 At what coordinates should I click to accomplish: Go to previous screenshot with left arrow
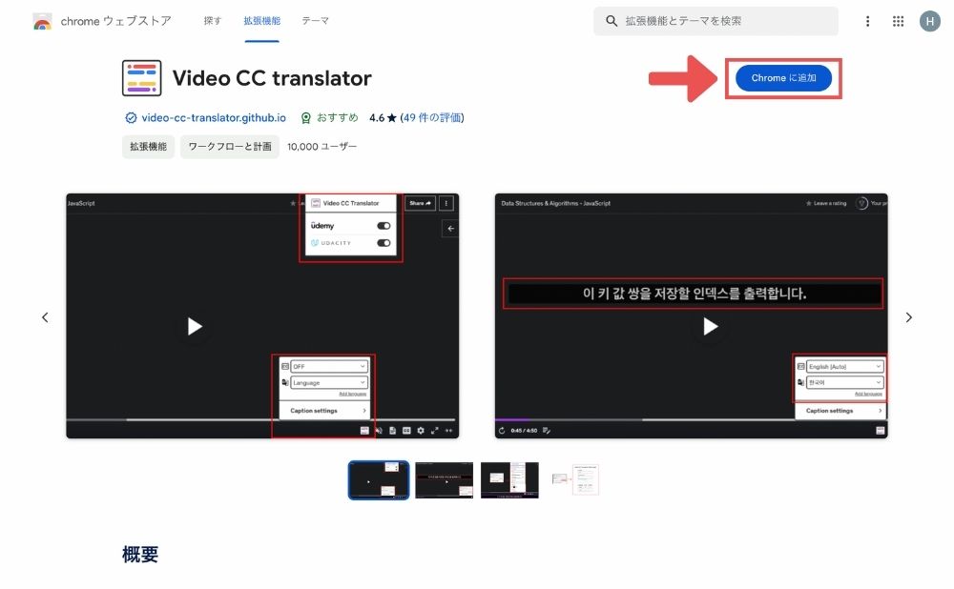pos(45,317)
